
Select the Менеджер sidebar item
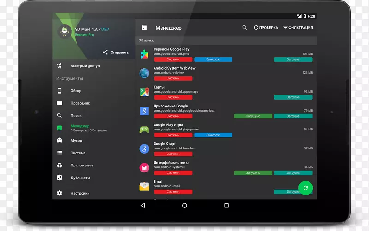(93, 128)
